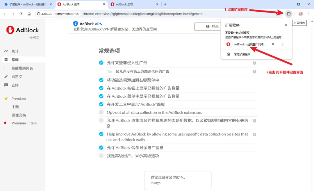Open Premium Filters page

click(24, 123)
